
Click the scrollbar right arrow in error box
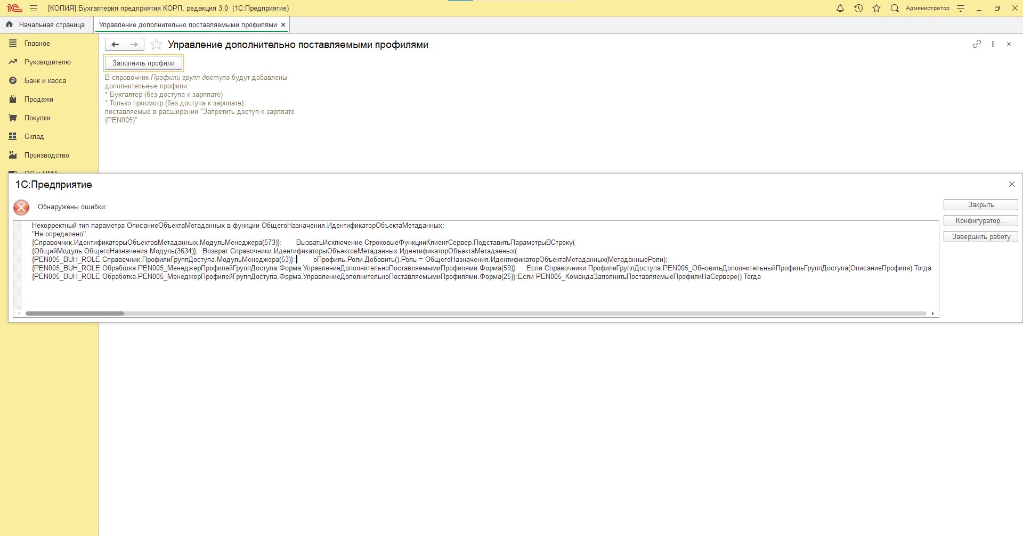pyautogui.click(x=932, y=314)
